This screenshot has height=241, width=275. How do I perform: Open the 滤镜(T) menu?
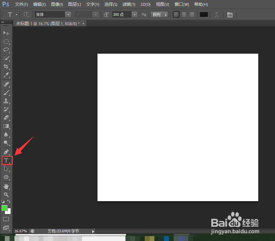(129, 4)
